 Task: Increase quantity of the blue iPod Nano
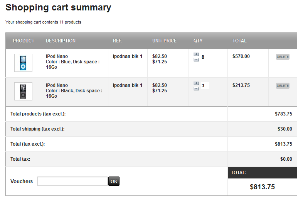click(196, 54)
